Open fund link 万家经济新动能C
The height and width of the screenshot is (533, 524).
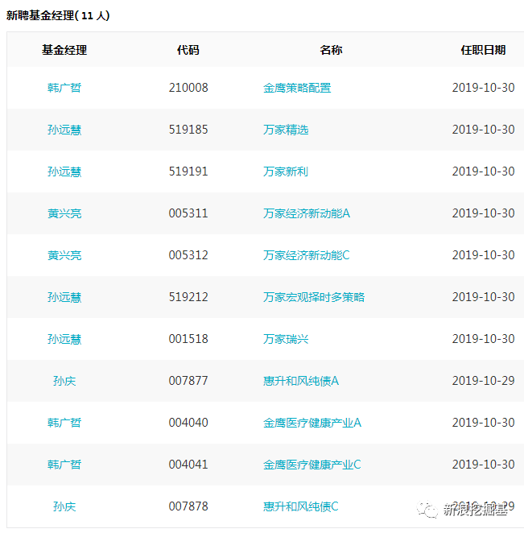pyautogui.click(x=307, y=255)
